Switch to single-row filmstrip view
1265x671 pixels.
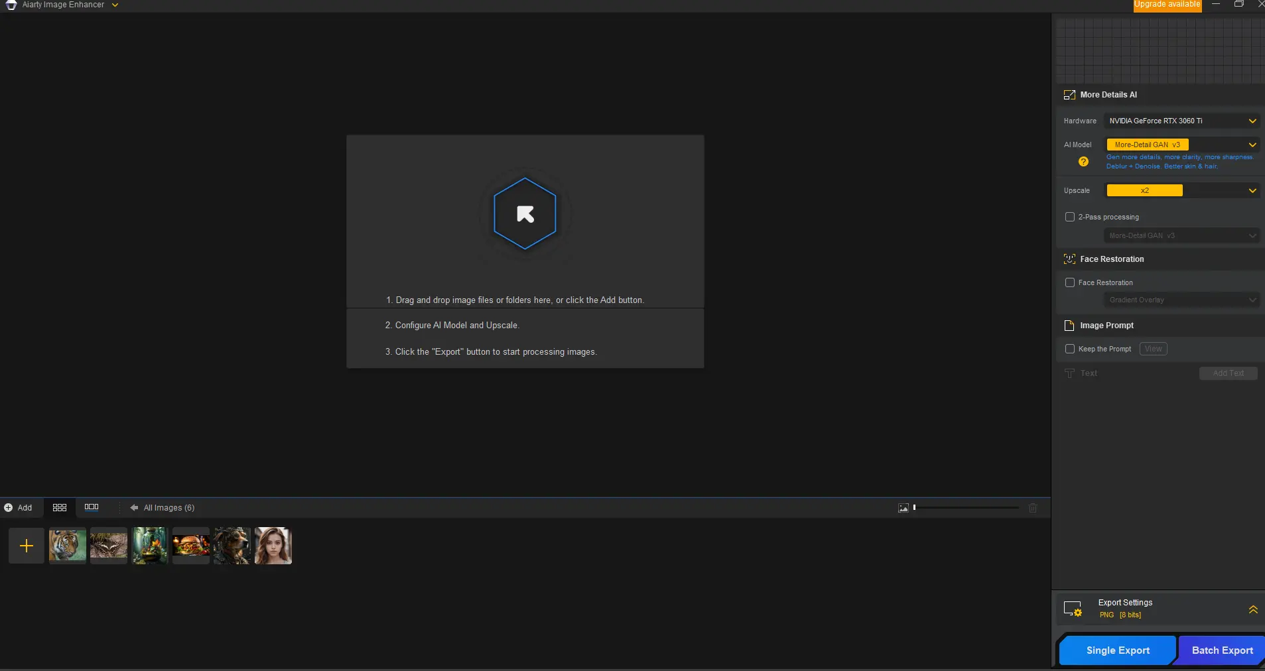pos(92,507)
